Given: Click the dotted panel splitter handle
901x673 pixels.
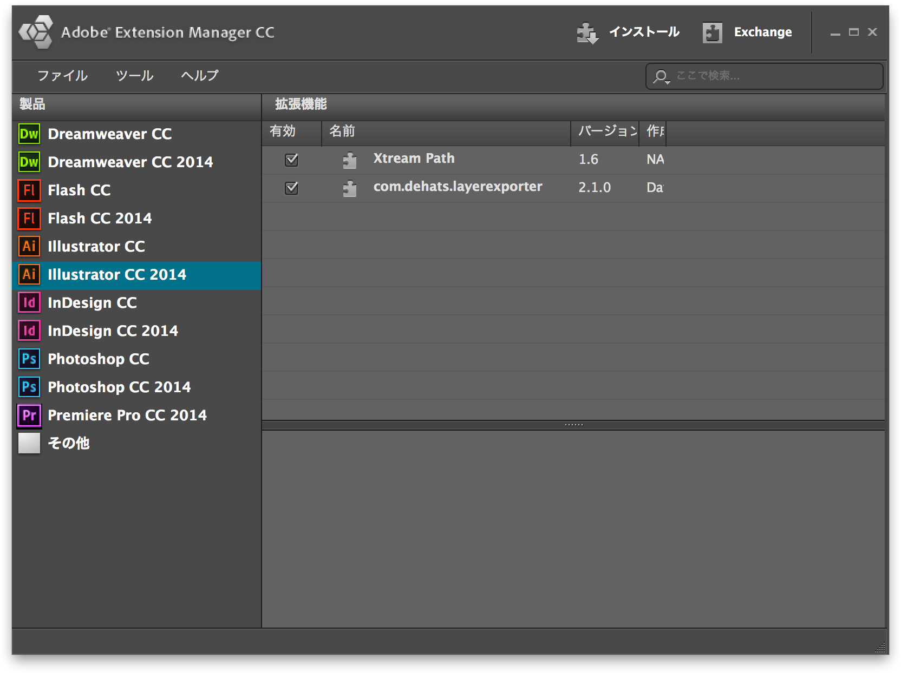Looking at the screenshot, I should coord(573,425).
